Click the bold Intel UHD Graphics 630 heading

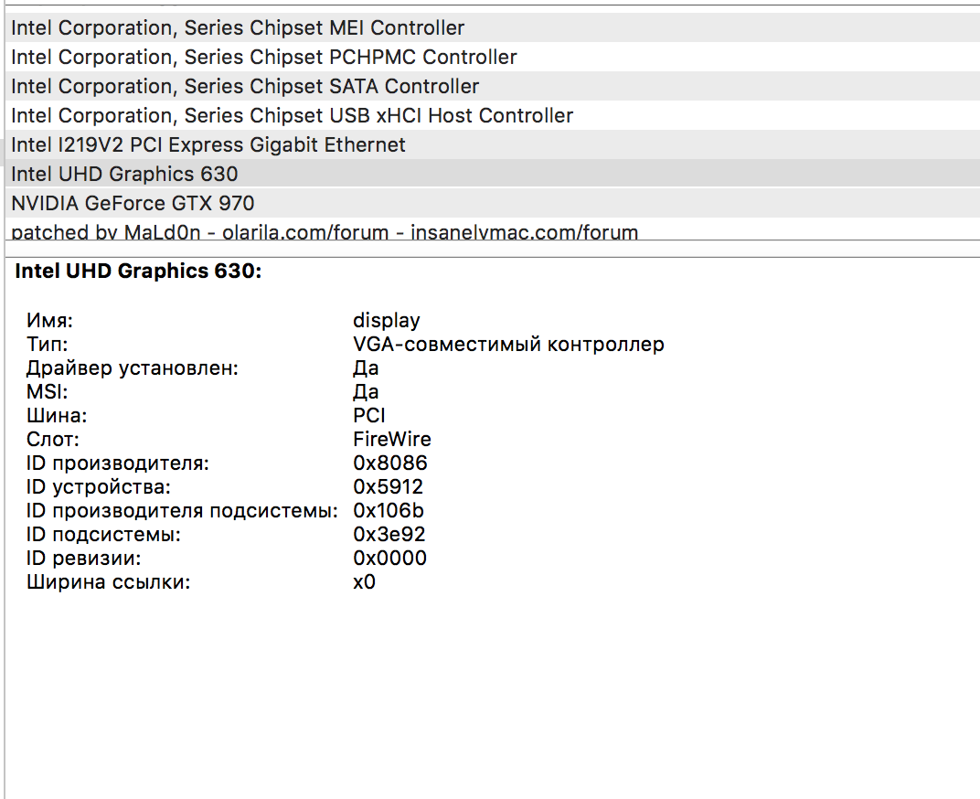tap(138, 272)
